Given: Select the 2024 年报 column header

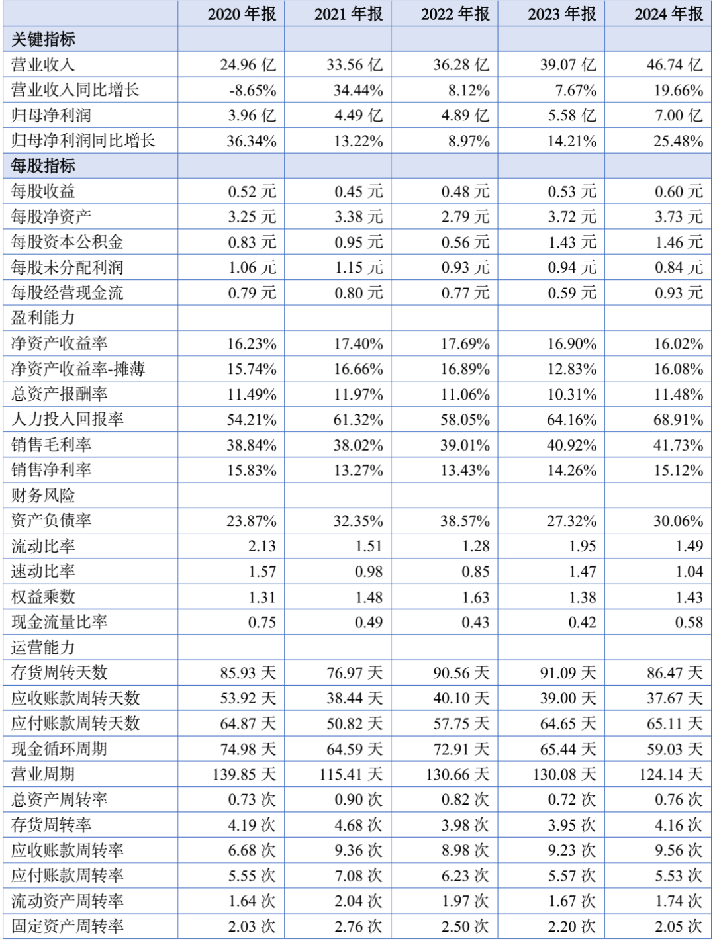Looking at the screenshot, I should coord(669,14).
